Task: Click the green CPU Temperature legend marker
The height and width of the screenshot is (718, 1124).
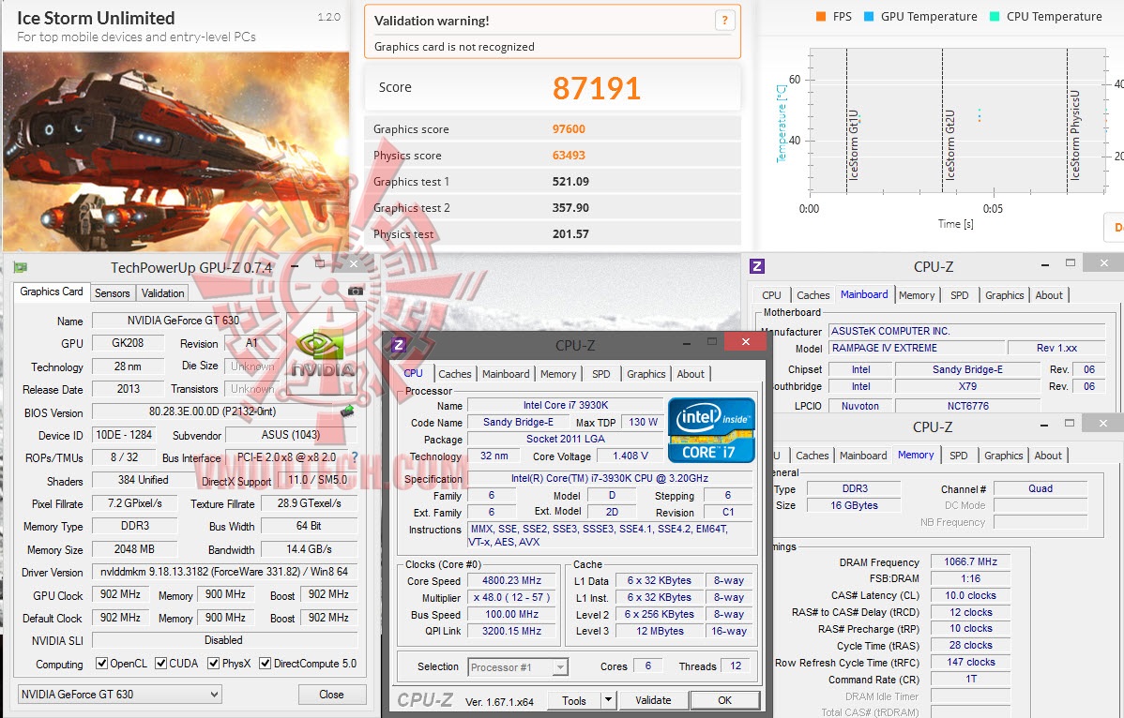Action: pyautogui.click(x=995, y=17)
